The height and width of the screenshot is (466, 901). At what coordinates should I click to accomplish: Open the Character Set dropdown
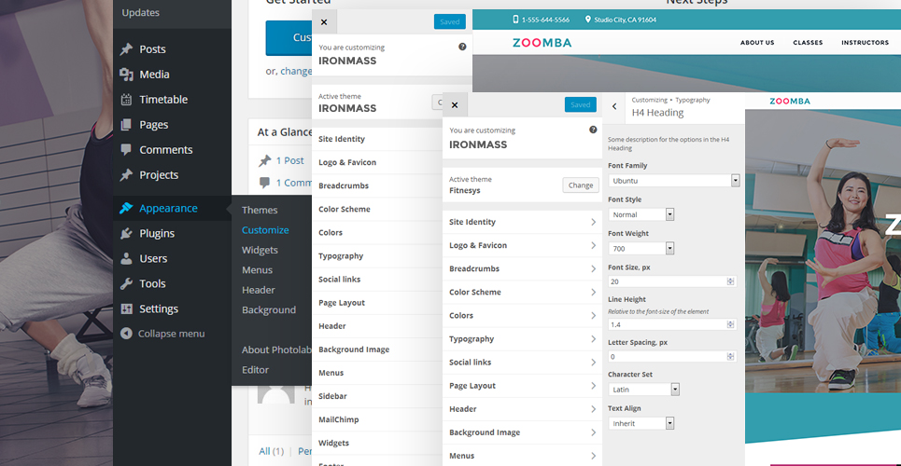pyautogui.click(x=644, y=389)
